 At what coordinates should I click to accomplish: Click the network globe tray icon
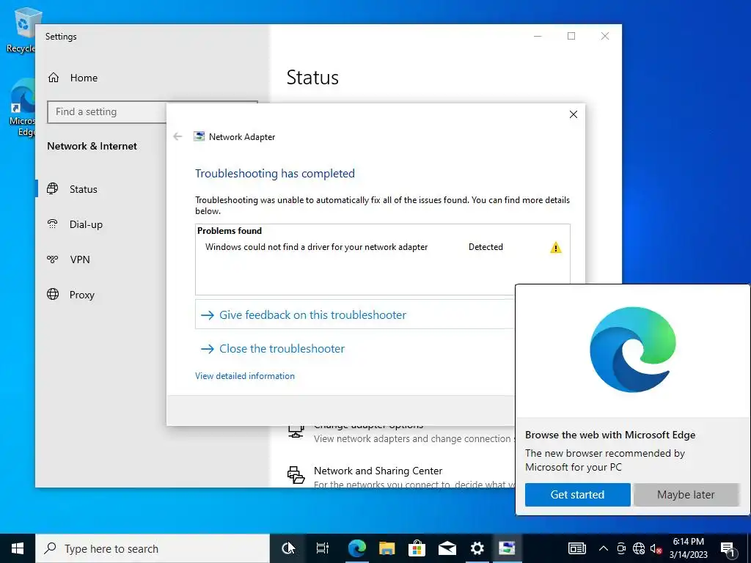point(639,548)
